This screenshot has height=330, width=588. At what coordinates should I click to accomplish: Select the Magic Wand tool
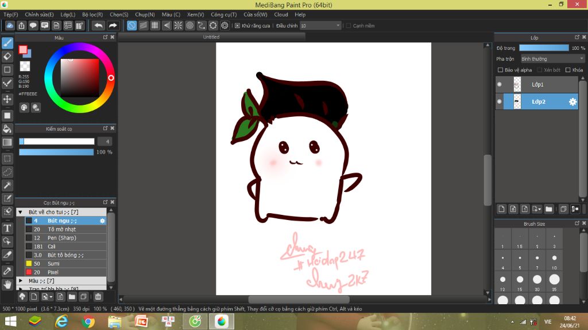coord(7,185)
